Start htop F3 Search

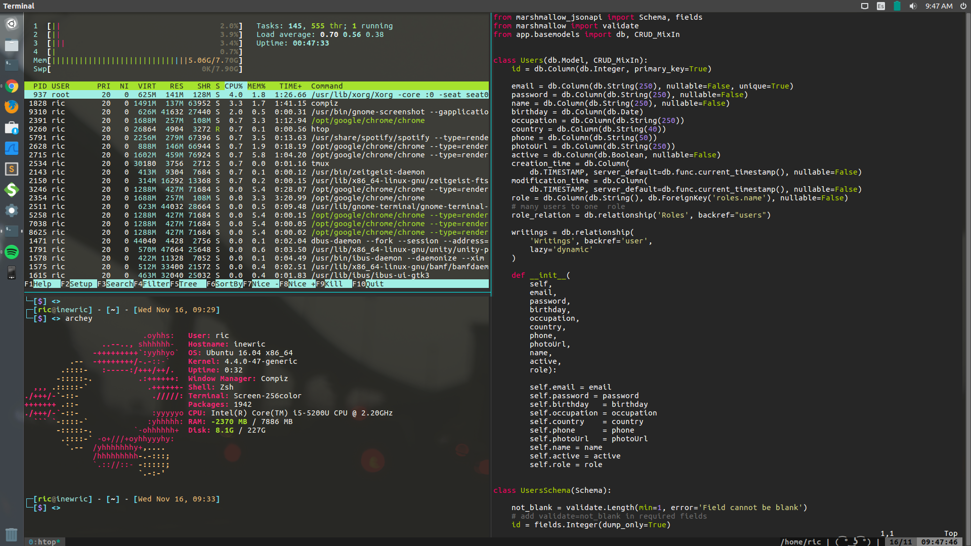point(115,284)
